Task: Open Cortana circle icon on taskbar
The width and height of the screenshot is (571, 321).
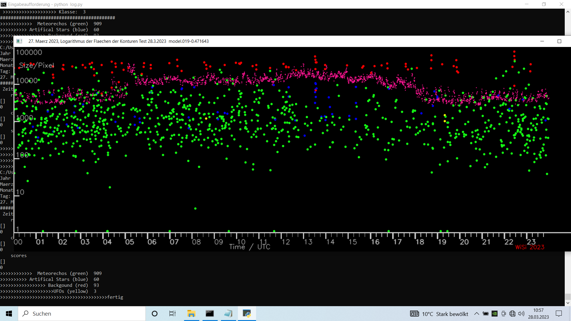Action: coord(155,314)
